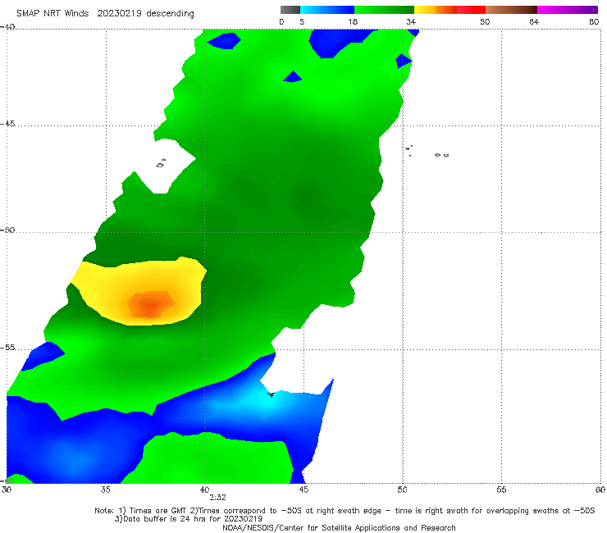Click the "-40" latitude label at the top left

[x=7, y=27]
